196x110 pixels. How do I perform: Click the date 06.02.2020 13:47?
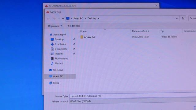coord(140,37)
